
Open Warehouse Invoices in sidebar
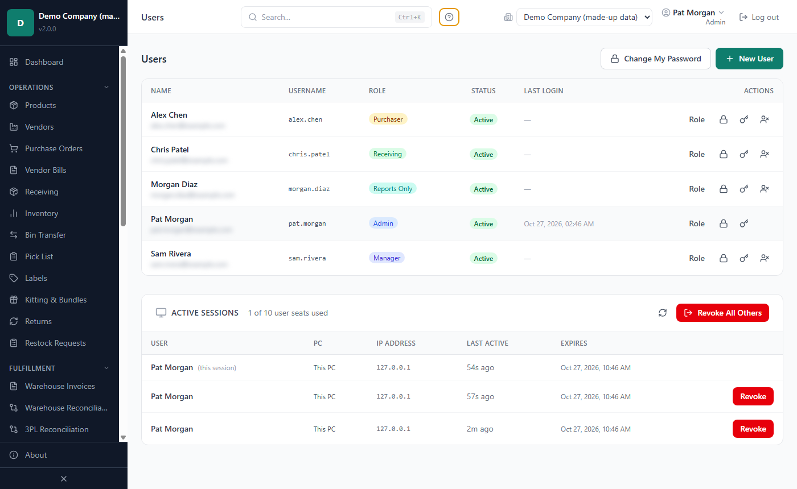[59, 386]
